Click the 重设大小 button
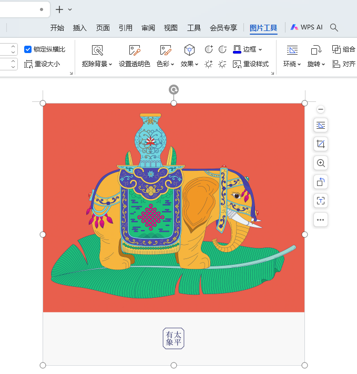 42,64
